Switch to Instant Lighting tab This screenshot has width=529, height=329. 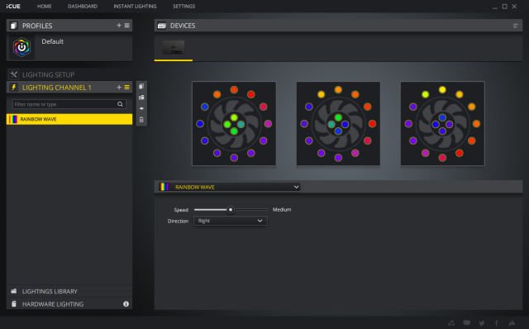tap(135, 7)
